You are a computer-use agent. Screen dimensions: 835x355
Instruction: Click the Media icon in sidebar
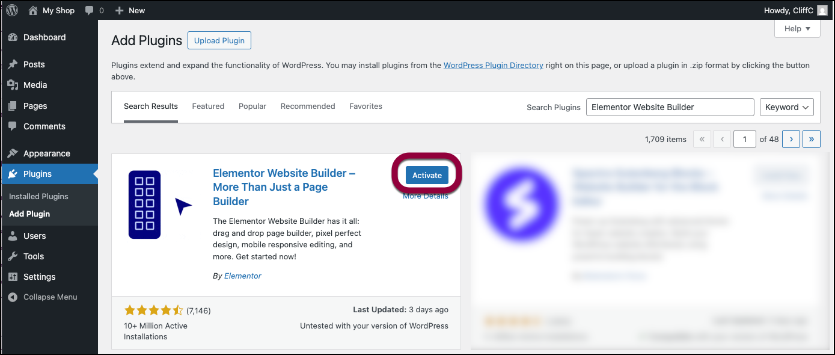[13, 85]
